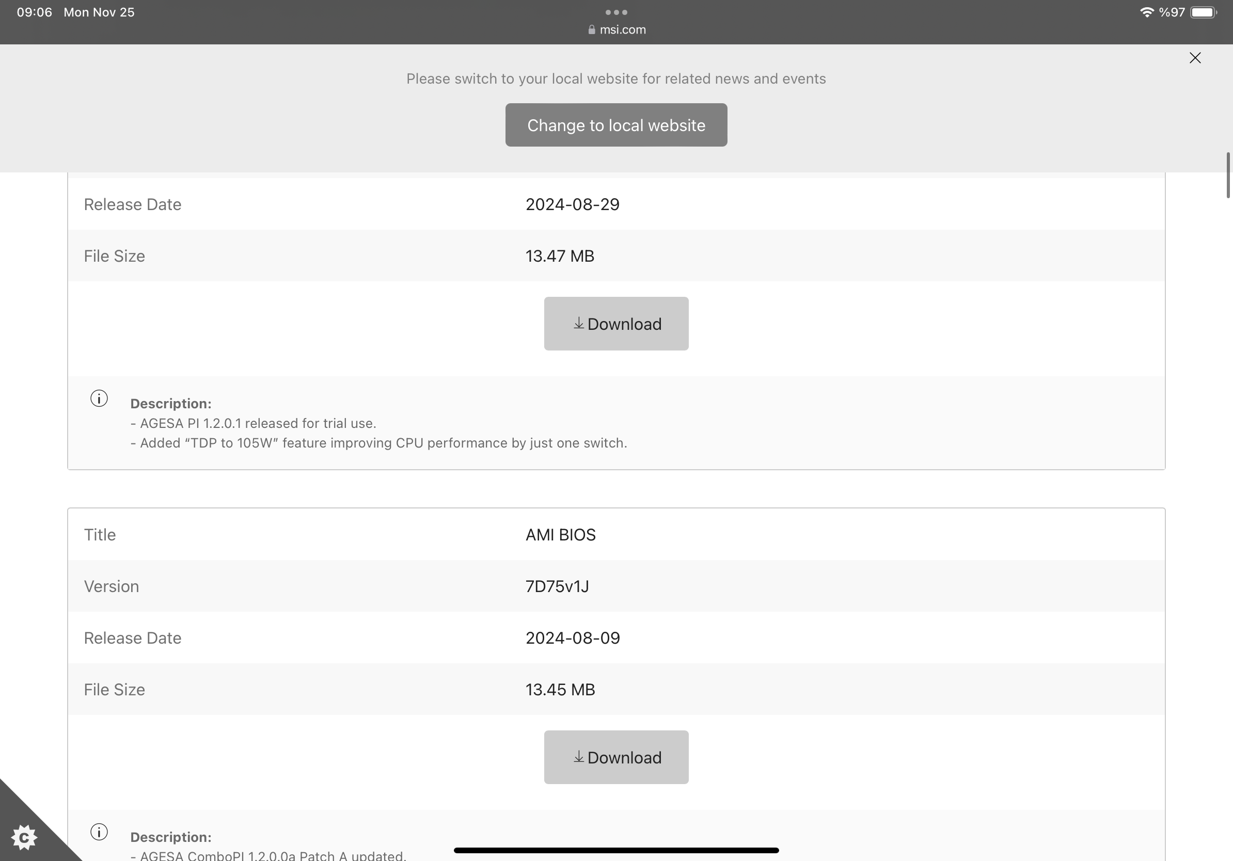Click Change to local website button
1233x861 pixels.
click(616, 125)
